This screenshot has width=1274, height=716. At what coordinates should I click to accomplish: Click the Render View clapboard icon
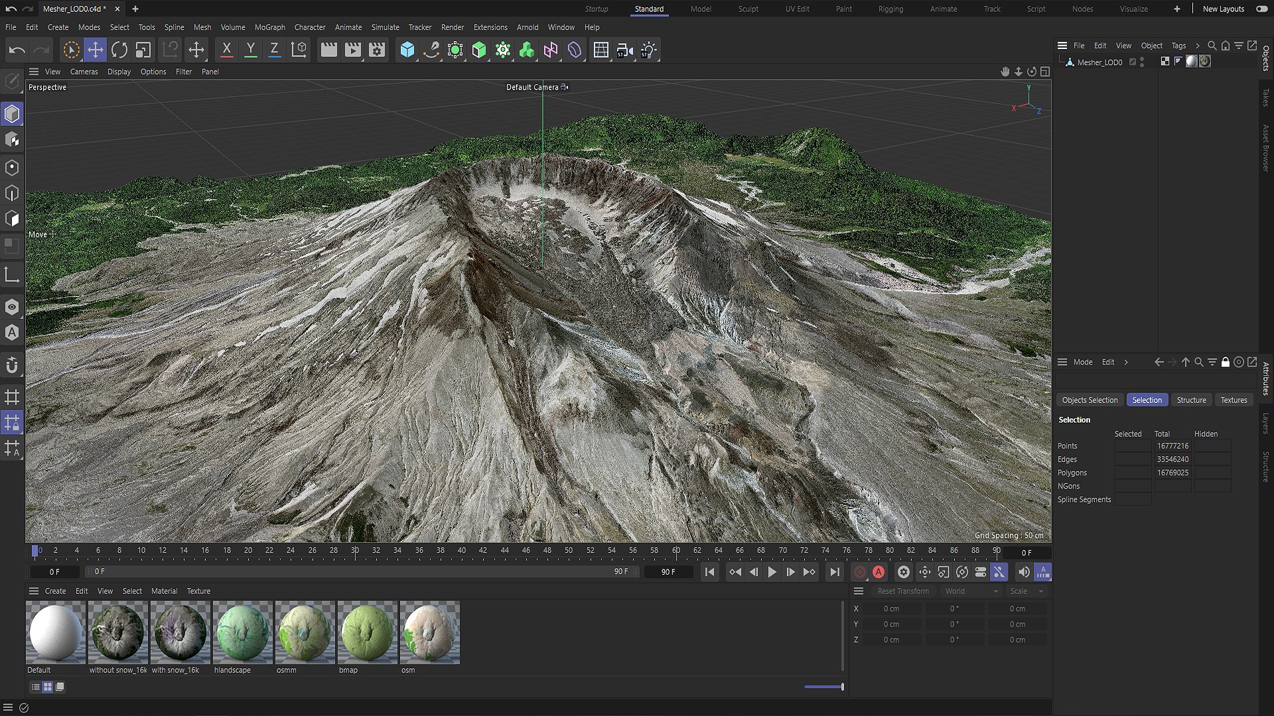pyautogui.click(x=328, y=50)
